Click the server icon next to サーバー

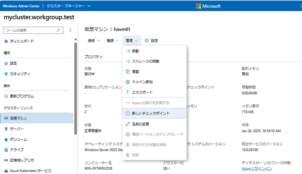click(6, 129)
